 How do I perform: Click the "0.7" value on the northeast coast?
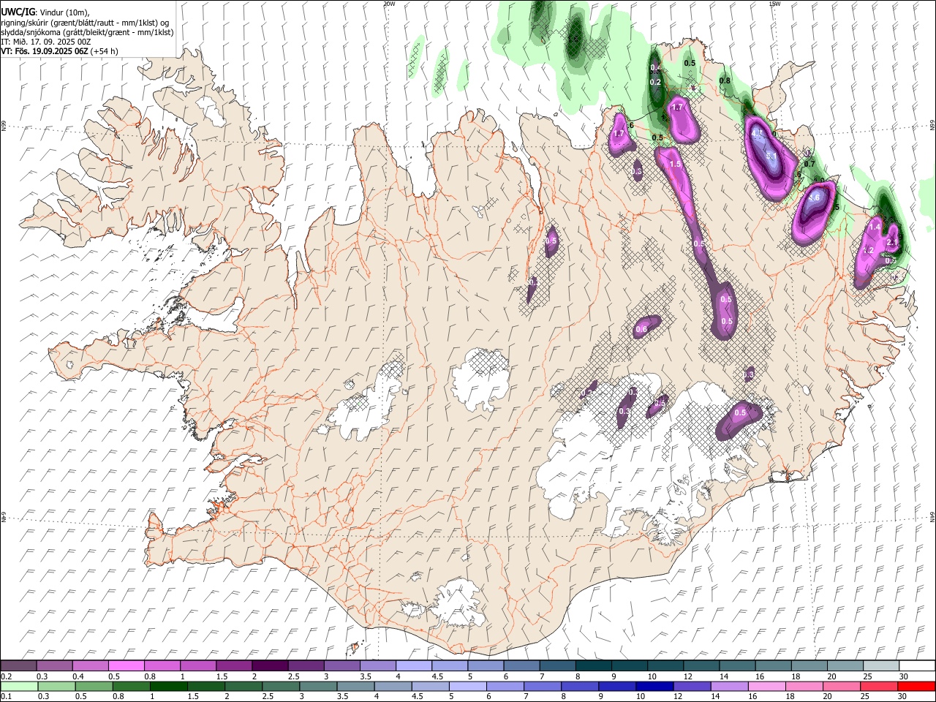[x=809, y=164]
